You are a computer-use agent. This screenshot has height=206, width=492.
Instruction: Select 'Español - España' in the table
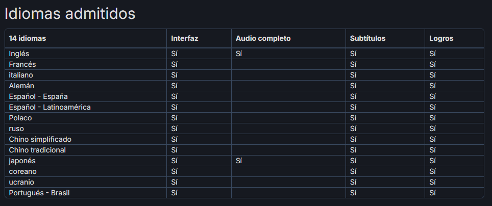(x=38, y=96)
